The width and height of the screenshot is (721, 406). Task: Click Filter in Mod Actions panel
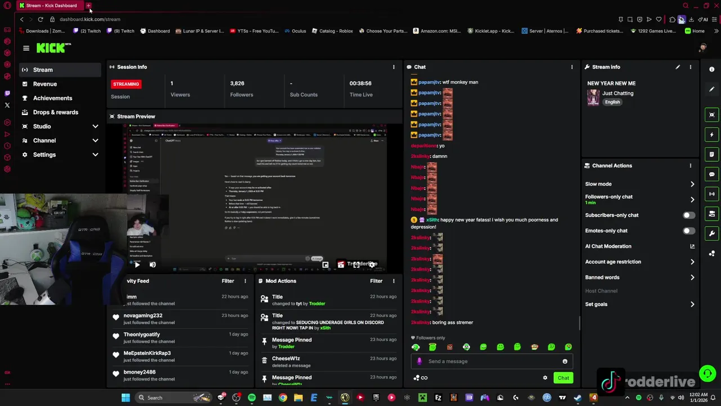click(x=376, y=281)
